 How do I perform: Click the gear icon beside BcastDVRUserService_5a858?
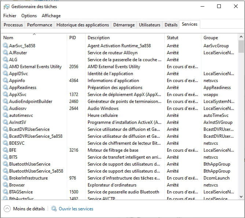click(6, 136)
